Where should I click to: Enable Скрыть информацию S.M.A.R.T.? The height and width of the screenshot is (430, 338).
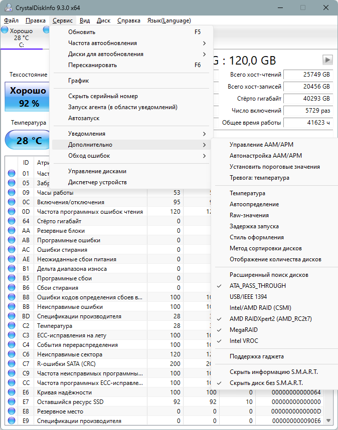(x=274, y=372)
